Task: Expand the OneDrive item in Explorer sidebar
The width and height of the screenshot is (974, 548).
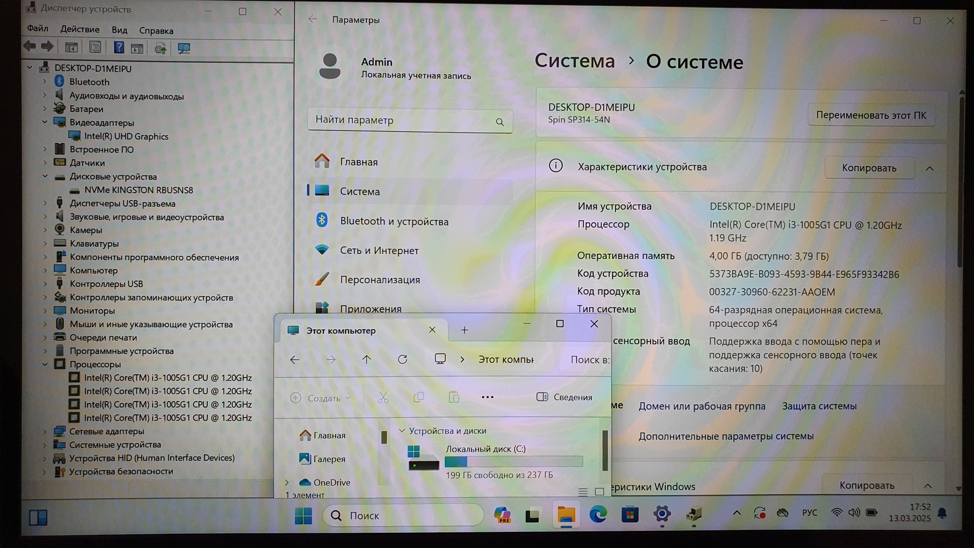Action: (287, 482)
